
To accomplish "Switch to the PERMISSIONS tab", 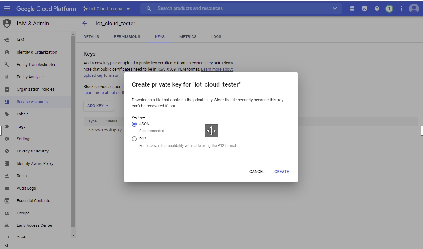I will pos(127,36).
